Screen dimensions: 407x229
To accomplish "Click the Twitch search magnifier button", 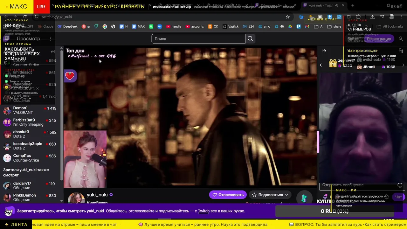I will pyautogui.click(x=250, y=39).
